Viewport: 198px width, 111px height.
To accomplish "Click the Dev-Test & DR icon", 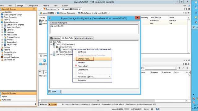I will click(x=2, y=60).
